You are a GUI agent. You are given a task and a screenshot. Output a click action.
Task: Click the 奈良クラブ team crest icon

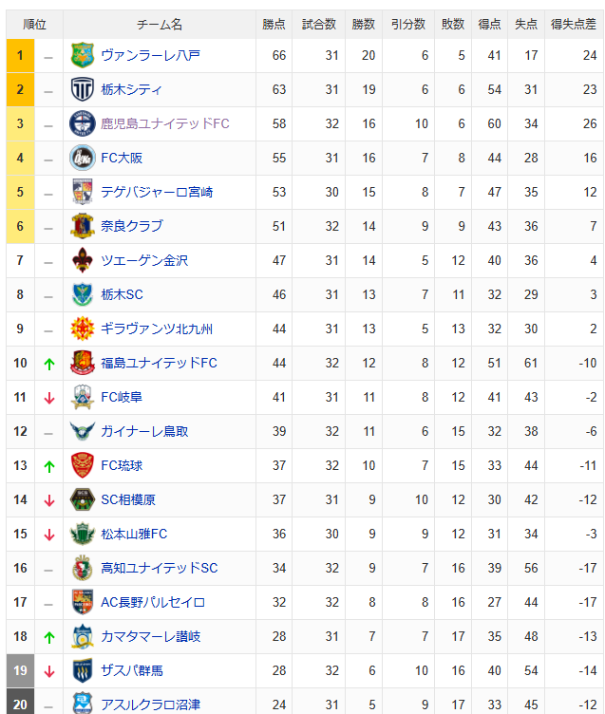coord(83,227)
